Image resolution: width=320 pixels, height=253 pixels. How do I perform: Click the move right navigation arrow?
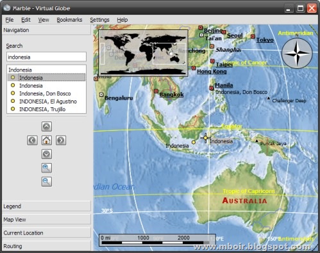[61, 141]
